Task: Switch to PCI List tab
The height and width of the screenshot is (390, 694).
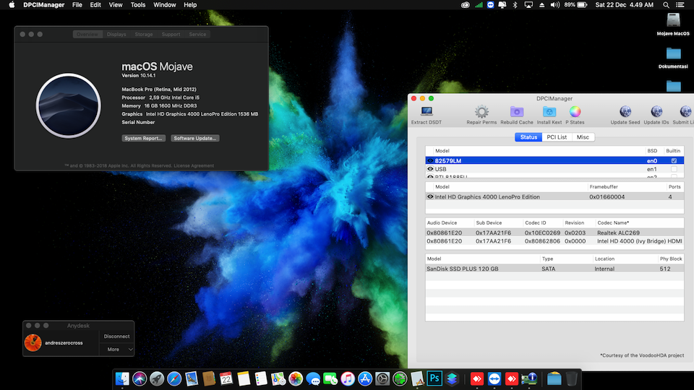Action: pos(557,137)
